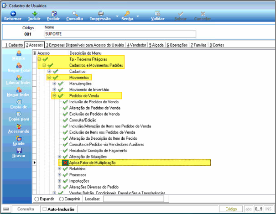Click the Cancelar X icon
Viewport: 276px width, 215px height.
(x=203, y=14)
